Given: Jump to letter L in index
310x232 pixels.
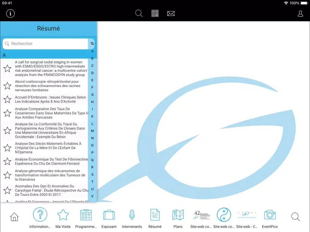Looking at the screenshot, I should (x=92, y=124).
